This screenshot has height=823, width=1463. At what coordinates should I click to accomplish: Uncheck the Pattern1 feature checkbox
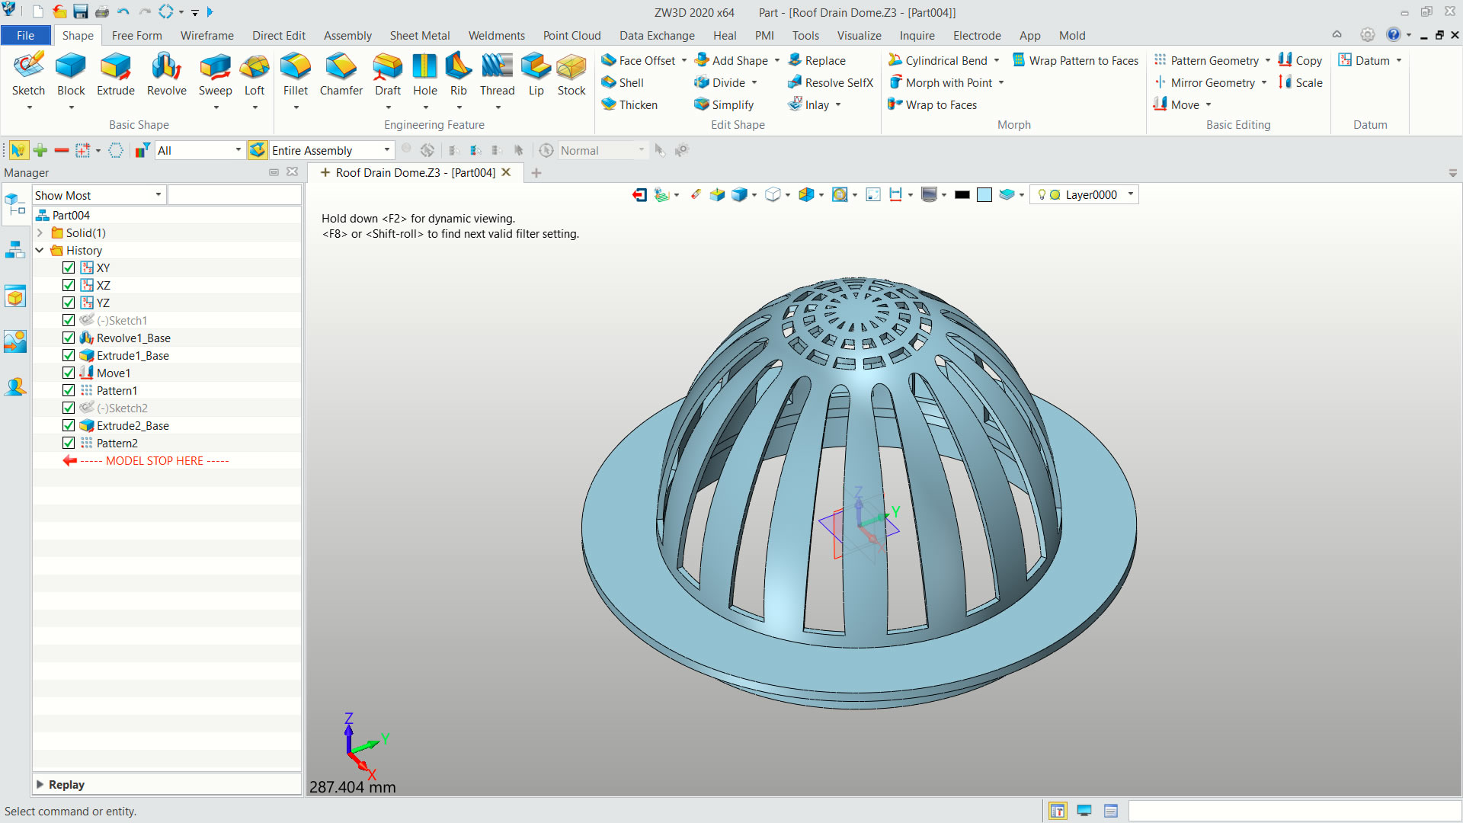pyautogui.click(x=69, y=391)
